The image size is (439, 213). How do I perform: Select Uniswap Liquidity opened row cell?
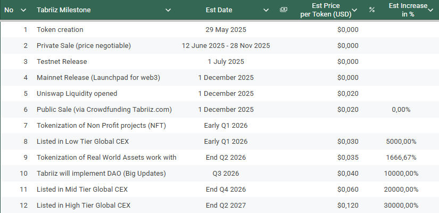pos(77,94)
